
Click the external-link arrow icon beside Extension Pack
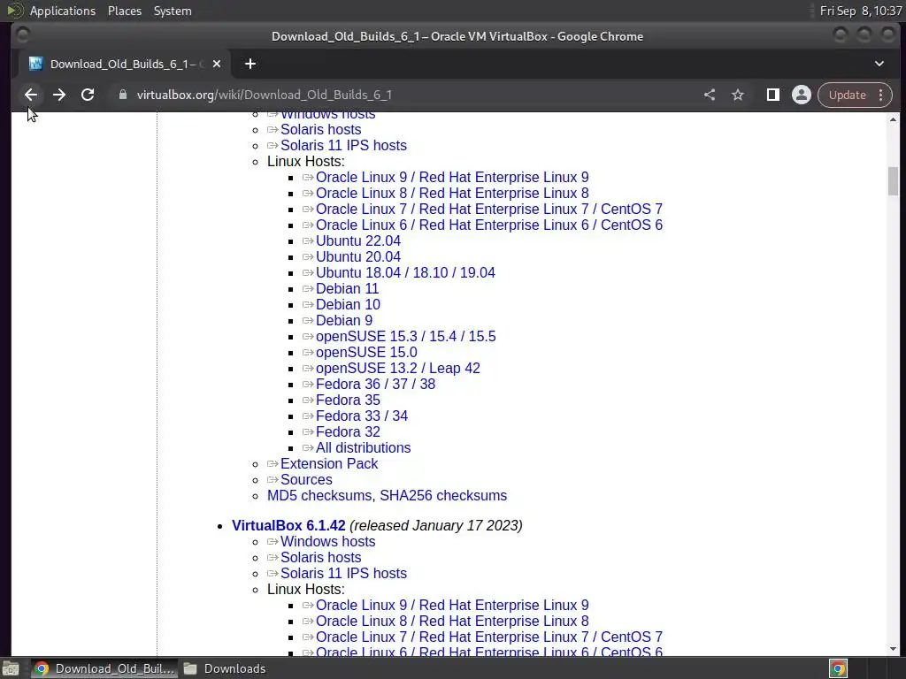(x=273, y=463)
